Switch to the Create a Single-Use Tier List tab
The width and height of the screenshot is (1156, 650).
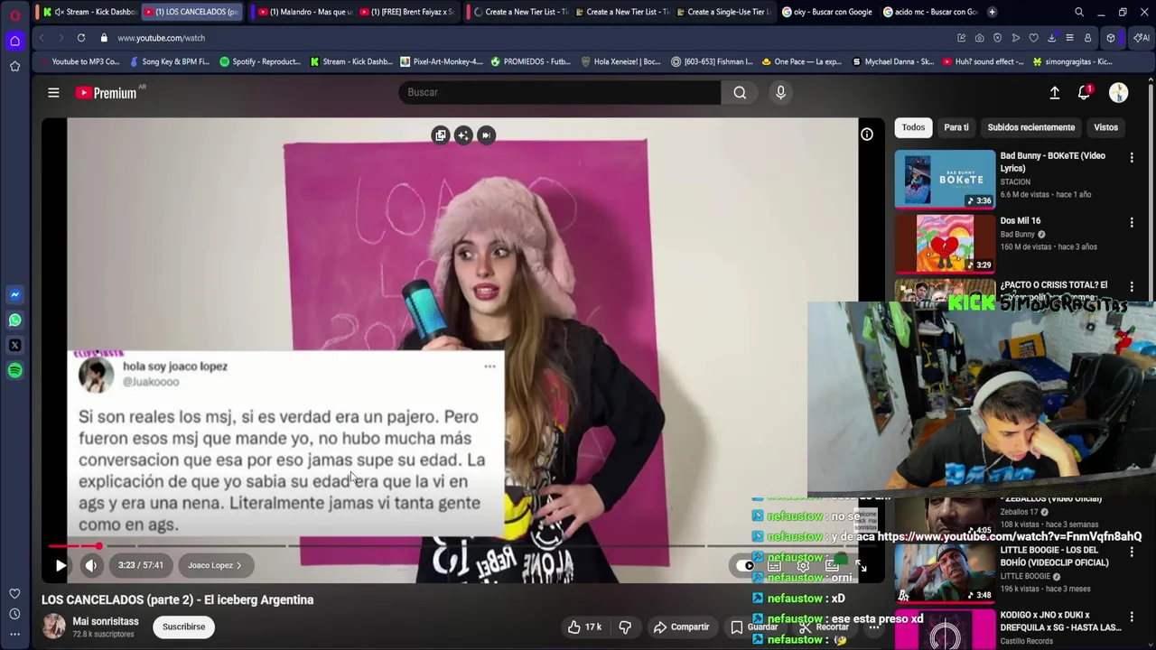[727, 12]
